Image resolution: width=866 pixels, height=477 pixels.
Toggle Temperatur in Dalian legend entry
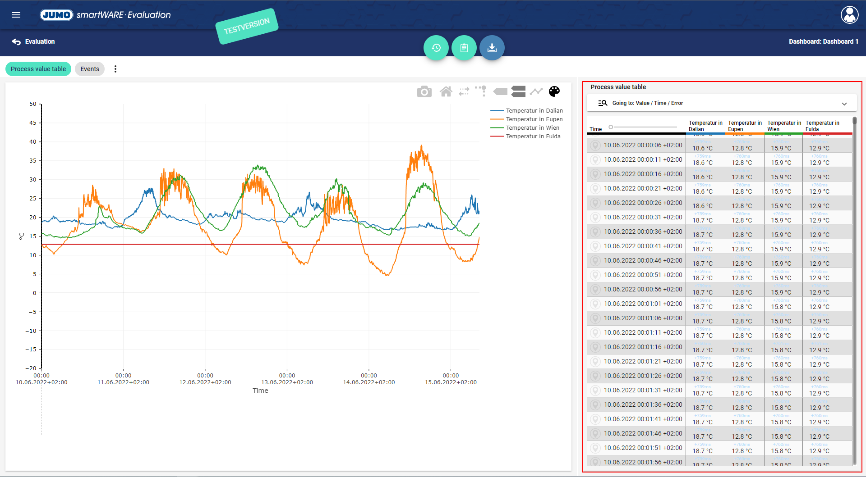[x=534, y=111]
